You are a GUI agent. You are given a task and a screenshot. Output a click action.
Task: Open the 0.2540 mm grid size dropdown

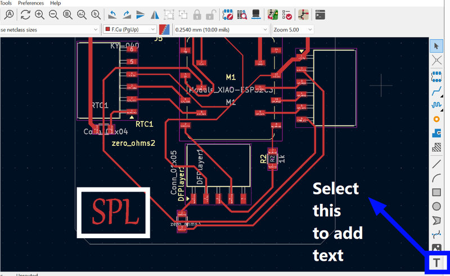click(221, 30)
